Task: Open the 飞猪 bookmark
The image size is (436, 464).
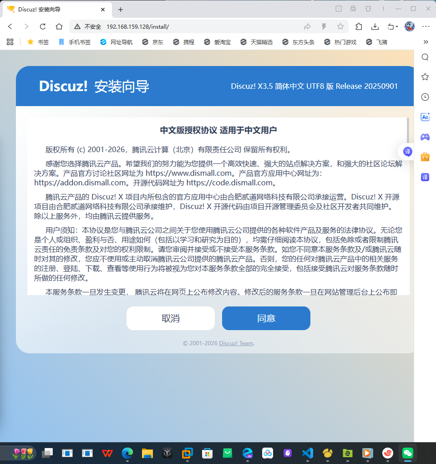Action: point(376,42)
